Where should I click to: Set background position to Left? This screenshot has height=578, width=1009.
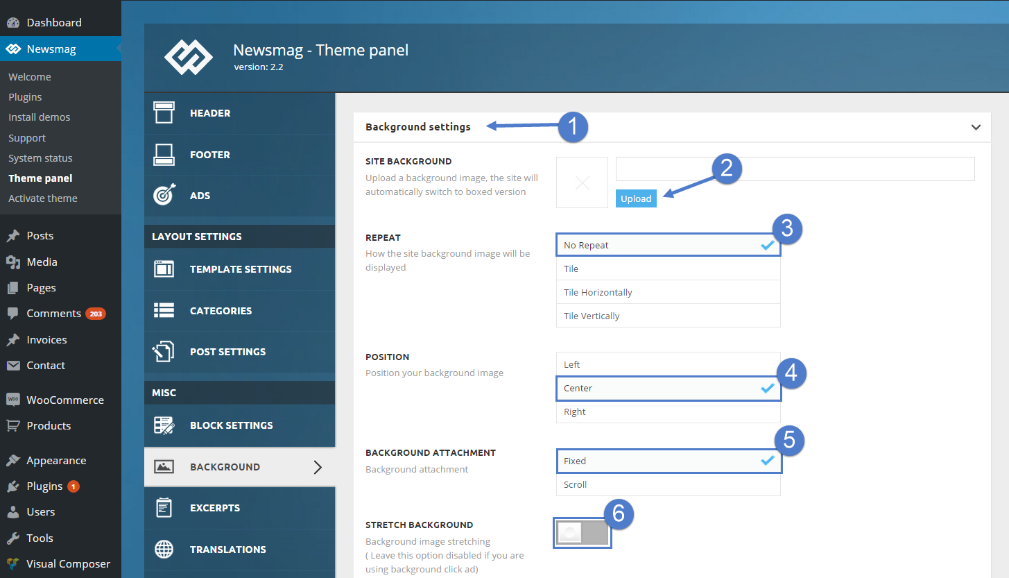669,364
